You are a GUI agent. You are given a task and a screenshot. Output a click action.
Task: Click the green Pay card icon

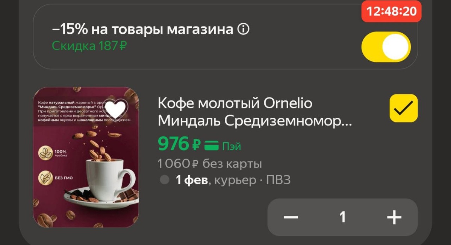click(212, 145)
